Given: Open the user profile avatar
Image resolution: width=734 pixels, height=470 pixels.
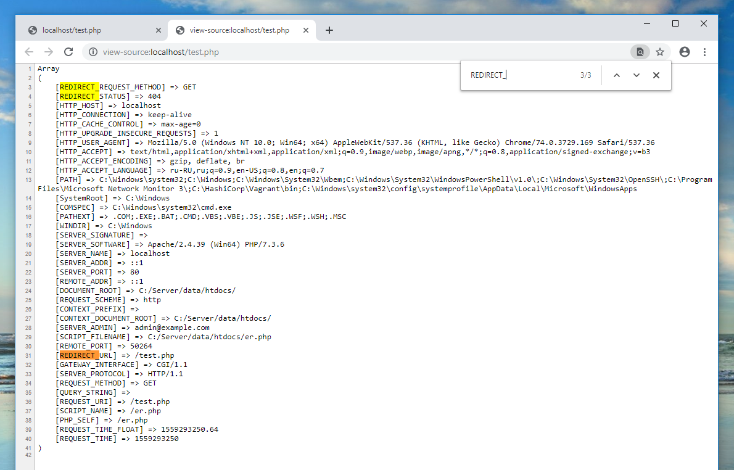Looking at the screenshot, I should pos(685,52).
